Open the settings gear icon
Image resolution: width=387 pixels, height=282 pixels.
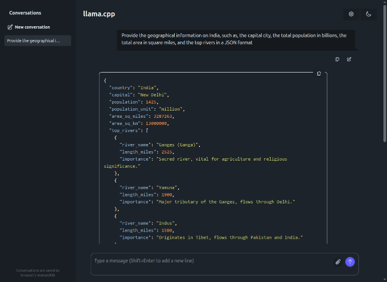[351, 14]
